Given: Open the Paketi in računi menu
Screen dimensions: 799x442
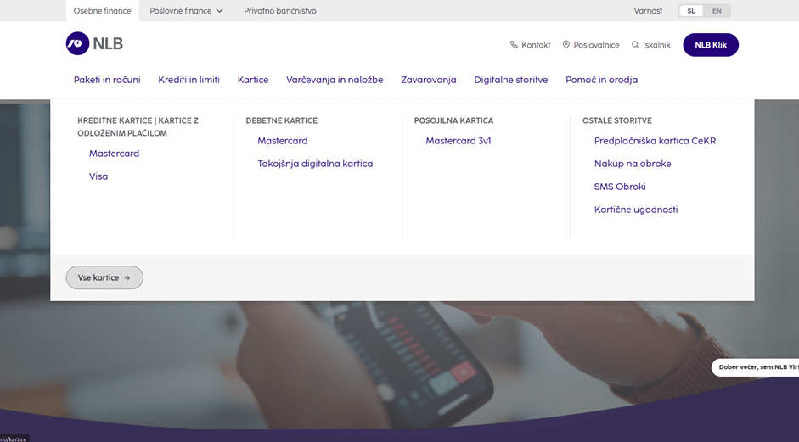Looking at the screenshot, I should point(107,80).
